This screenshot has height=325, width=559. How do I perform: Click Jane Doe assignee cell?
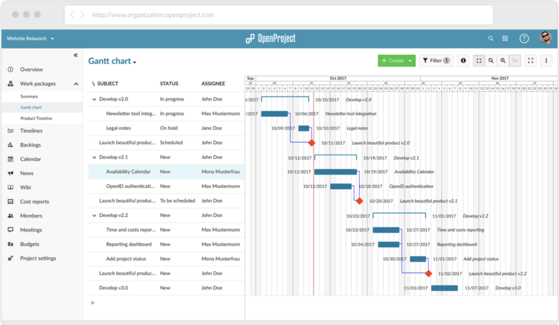212,128
